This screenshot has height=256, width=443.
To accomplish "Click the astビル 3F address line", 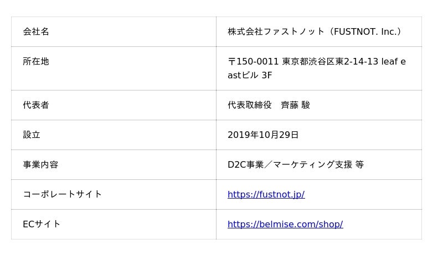I will coord(250,75).
